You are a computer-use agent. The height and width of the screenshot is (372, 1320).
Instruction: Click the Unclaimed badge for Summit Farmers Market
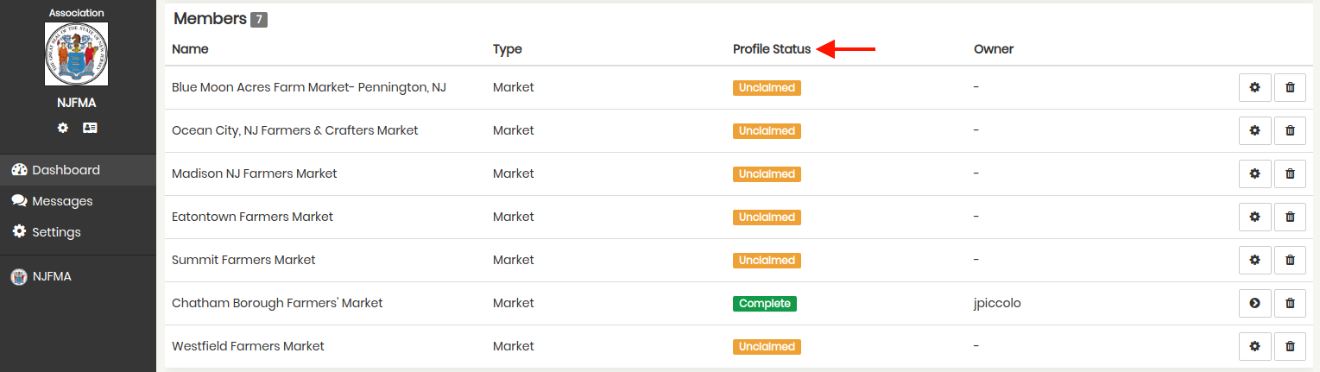click(767, 261)
